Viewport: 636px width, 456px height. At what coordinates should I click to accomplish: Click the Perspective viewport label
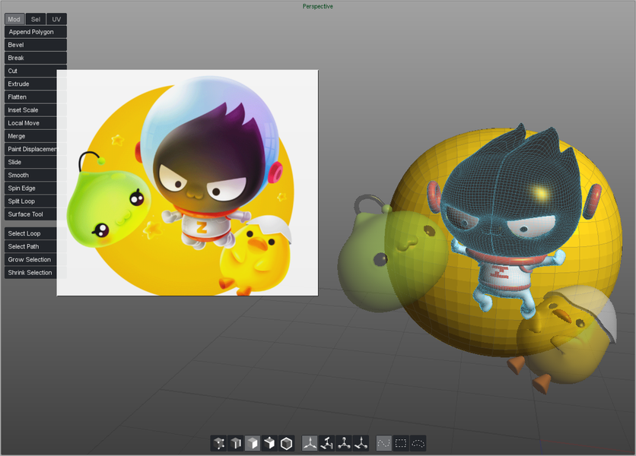[317, 7]
